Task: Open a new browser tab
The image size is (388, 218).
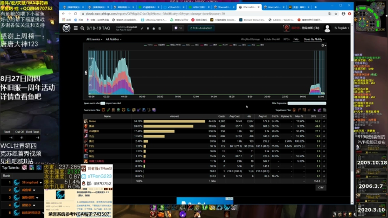Action: [x=315, y=7]
